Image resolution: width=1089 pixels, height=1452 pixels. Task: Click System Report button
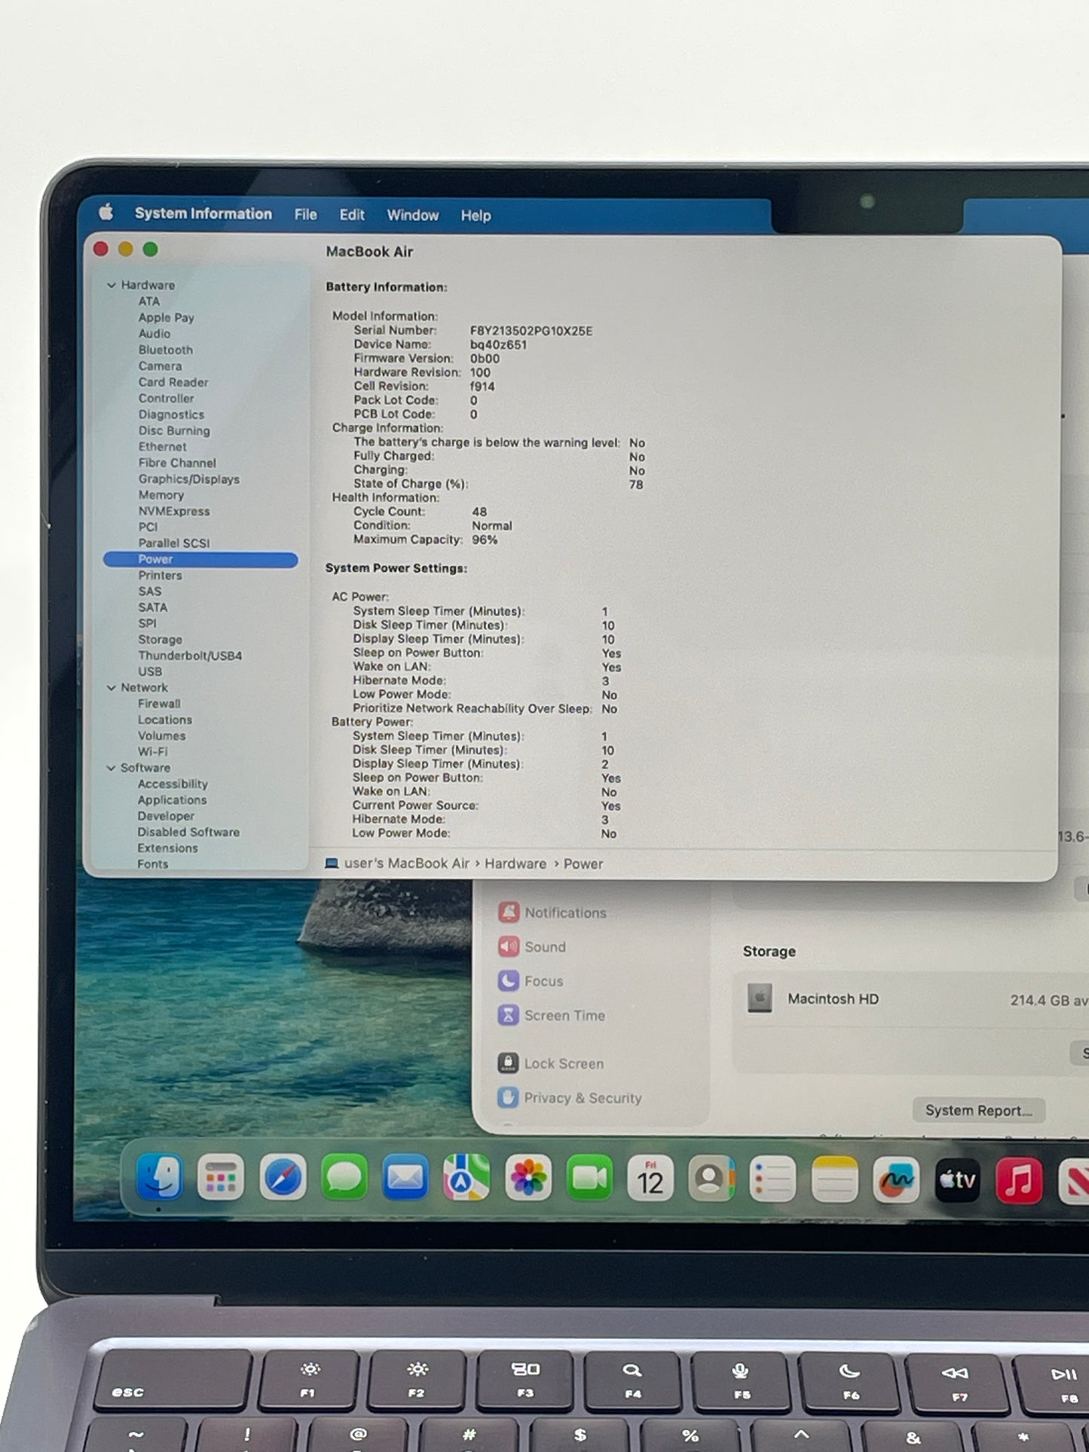coord(978,1110)
